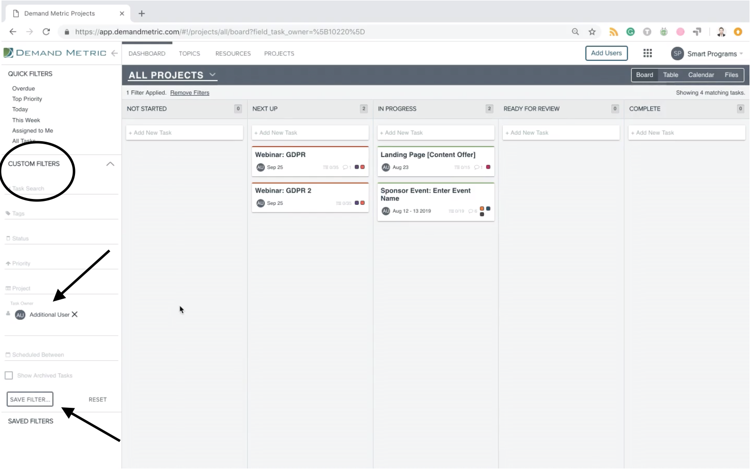Open the Projects menu

(x=279, y=53)
